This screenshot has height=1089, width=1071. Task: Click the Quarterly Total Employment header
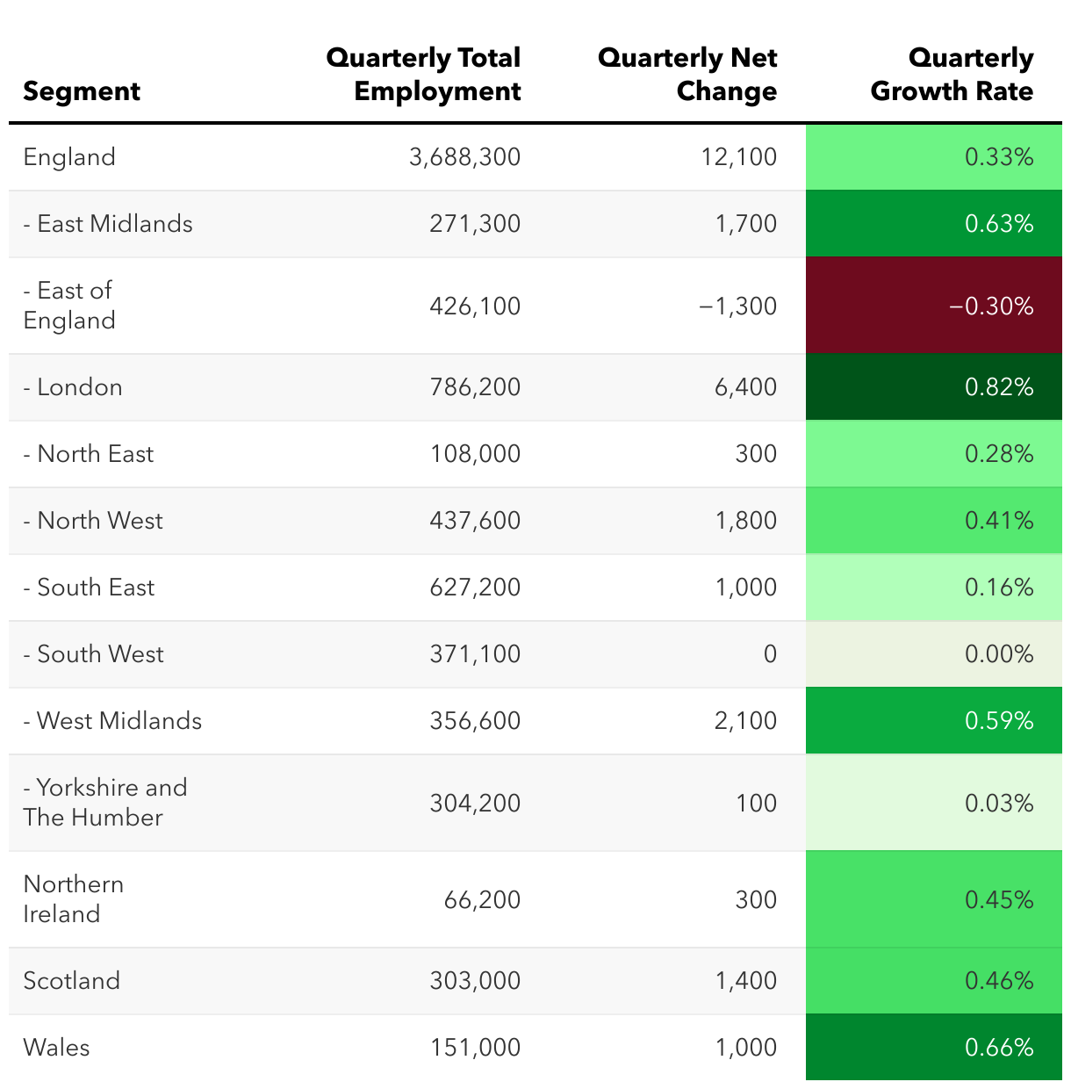(423, 75)
